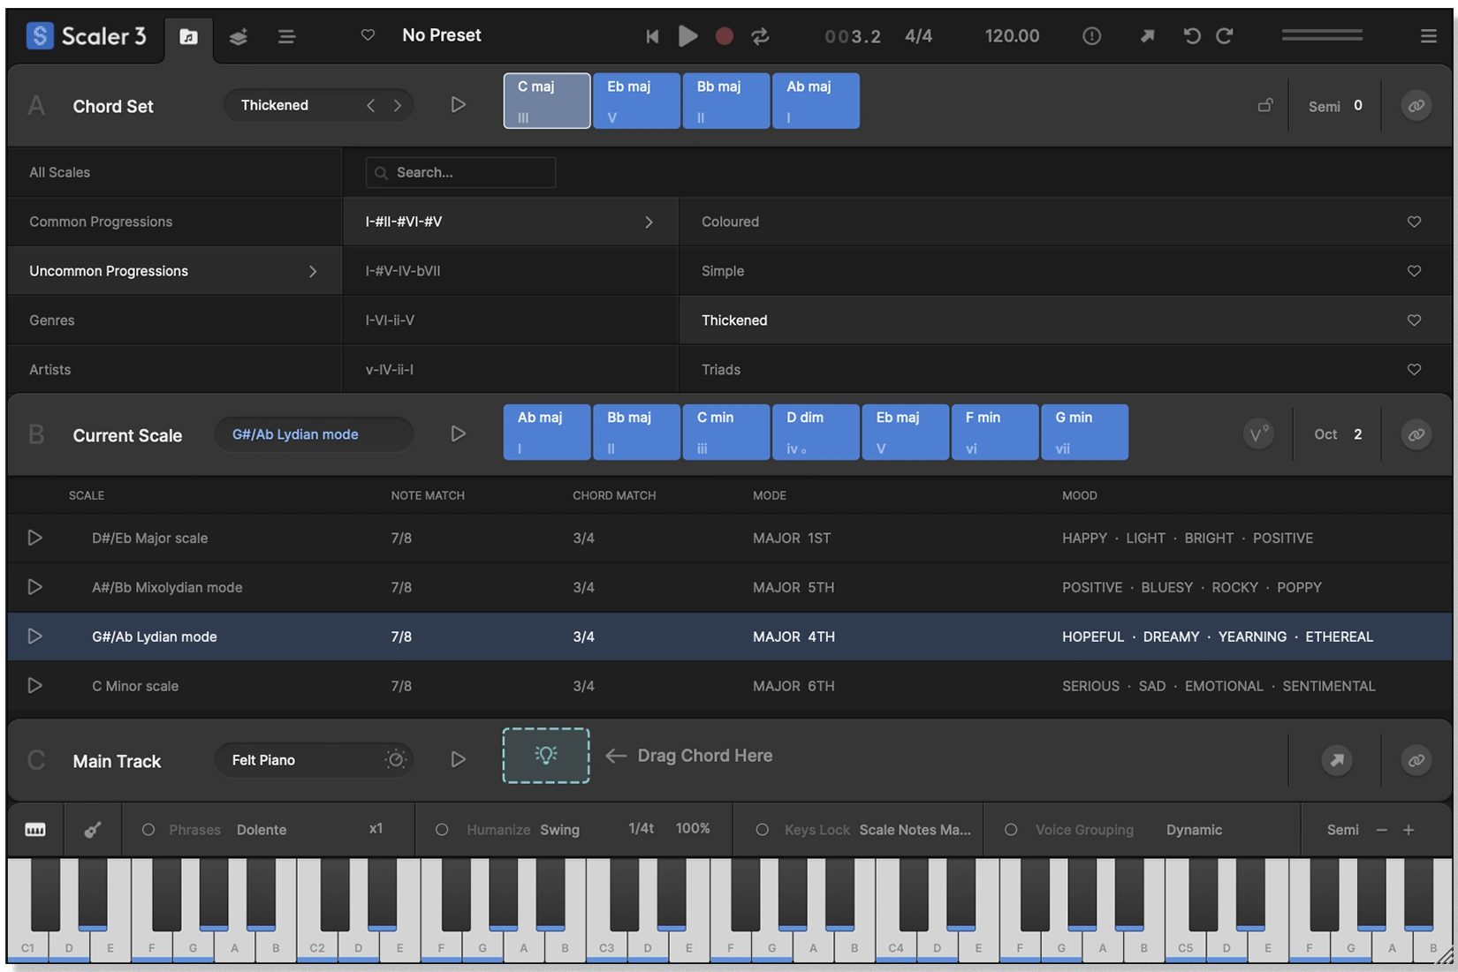Favorite the Triads chord set with its heart
Viewport: 1458px width, 972px height.
pos(1414,369)
